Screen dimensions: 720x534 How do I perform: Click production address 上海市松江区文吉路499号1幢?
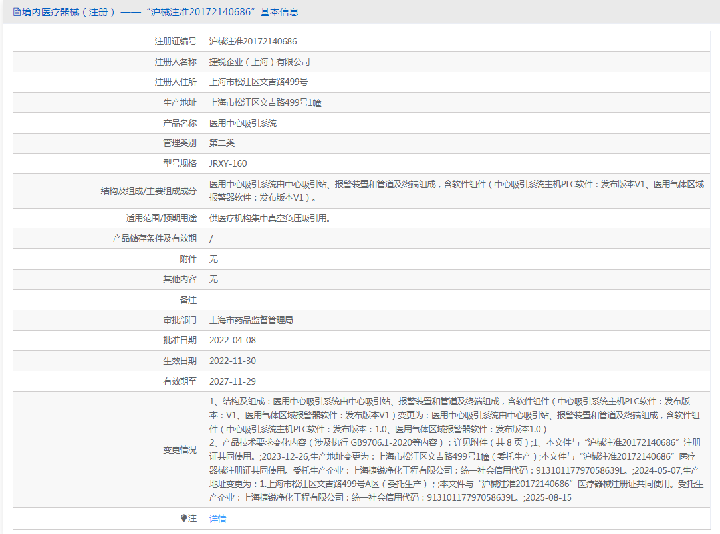click(265, 103)
